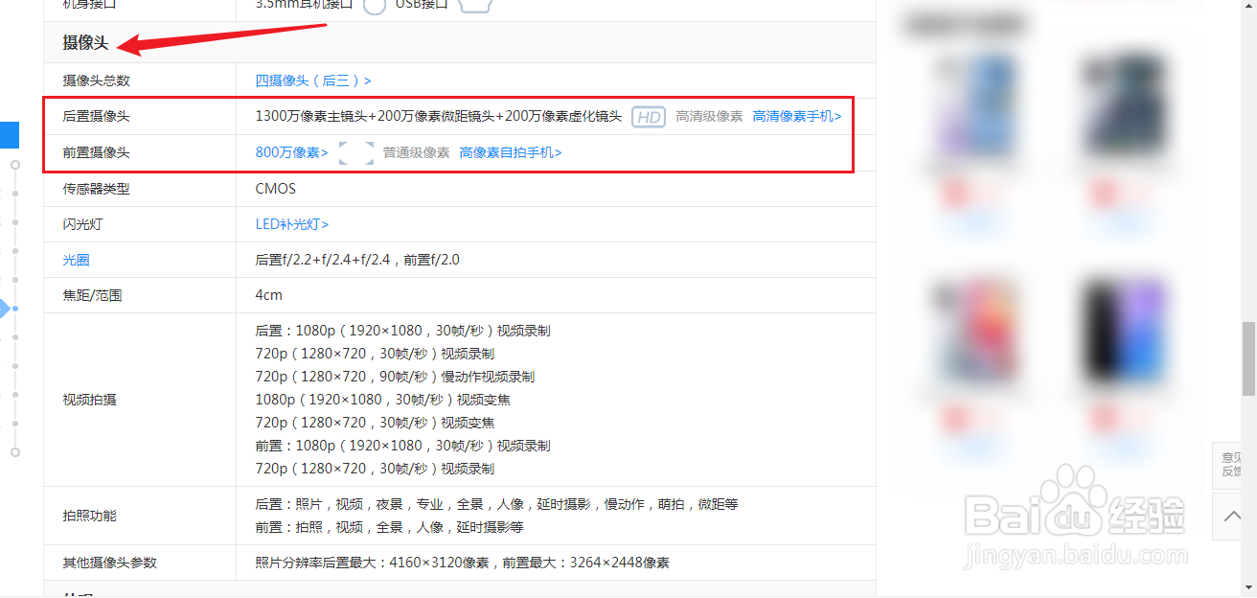
Task: Click the 后置：1080p 视频录制 line
Action: tap(402, 331)
